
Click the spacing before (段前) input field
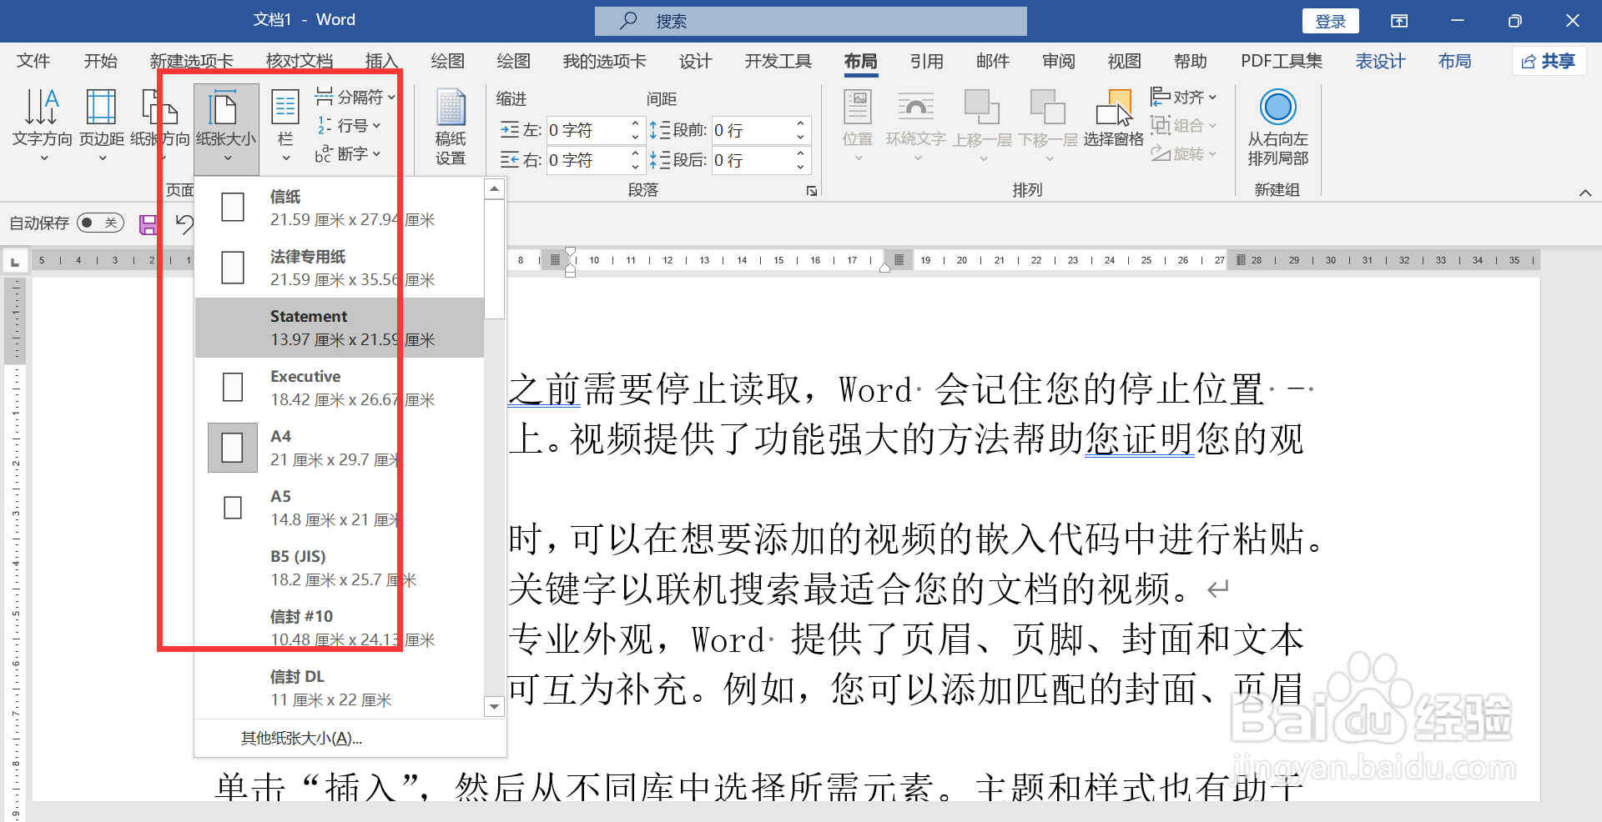751,130
